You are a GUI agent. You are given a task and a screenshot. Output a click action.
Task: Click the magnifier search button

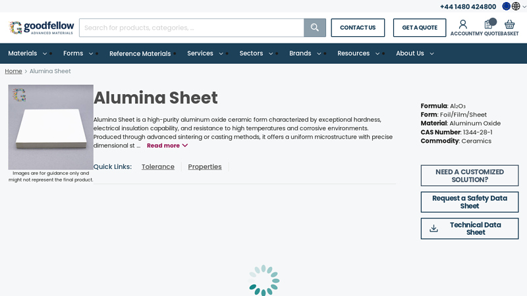coord(315,28)
